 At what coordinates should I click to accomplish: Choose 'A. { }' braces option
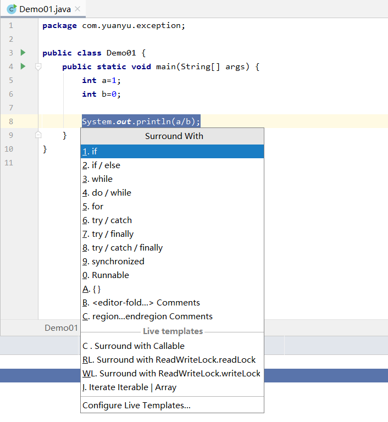point(173,289)
